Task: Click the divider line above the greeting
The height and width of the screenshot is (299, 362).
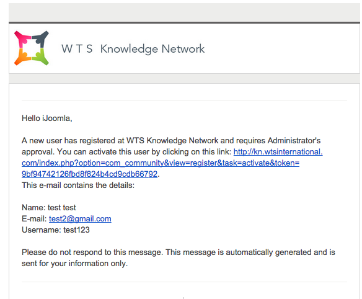Action: coord(184,100)
